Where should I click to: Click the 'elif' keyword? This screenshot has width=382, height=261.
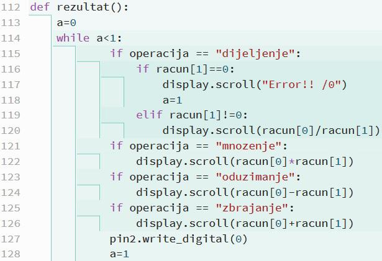tap(149, 115)
